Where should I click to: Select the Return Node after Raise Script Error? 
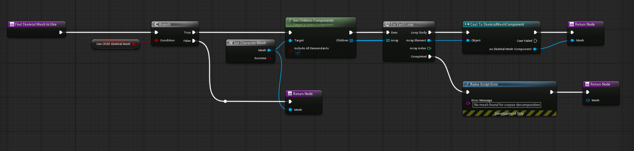[x=601, y=84]
